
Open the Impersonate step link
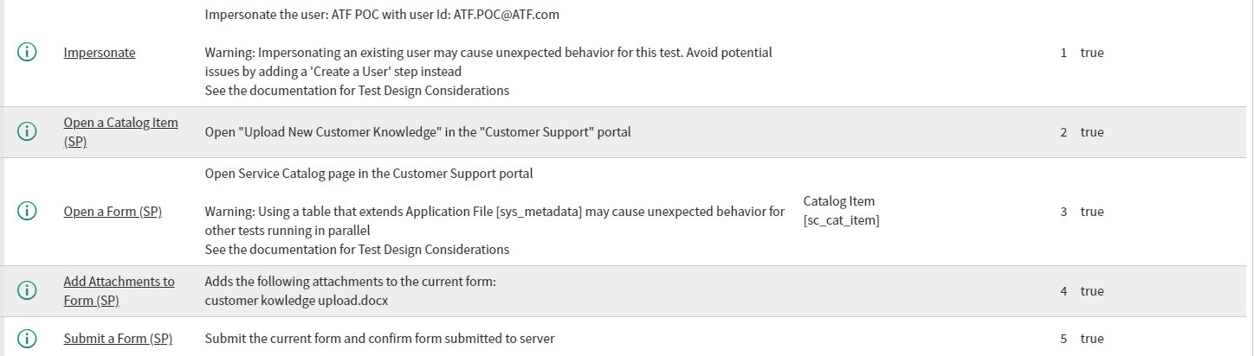point(100,53)
